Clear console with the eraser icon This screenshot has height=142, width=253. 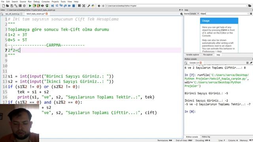pyautogui.click(x=251, y=63)
